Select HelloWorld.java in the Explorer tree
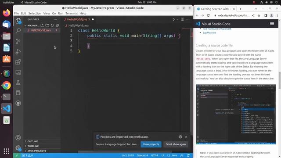281x158 pixels. (x=42, y=30)
